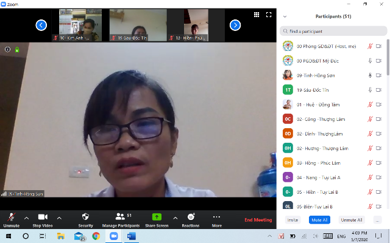Screen dimensions: 390x243
Task: Click camera icon for 02- Hương- Thượng Lâm
Action: point(378,148)
